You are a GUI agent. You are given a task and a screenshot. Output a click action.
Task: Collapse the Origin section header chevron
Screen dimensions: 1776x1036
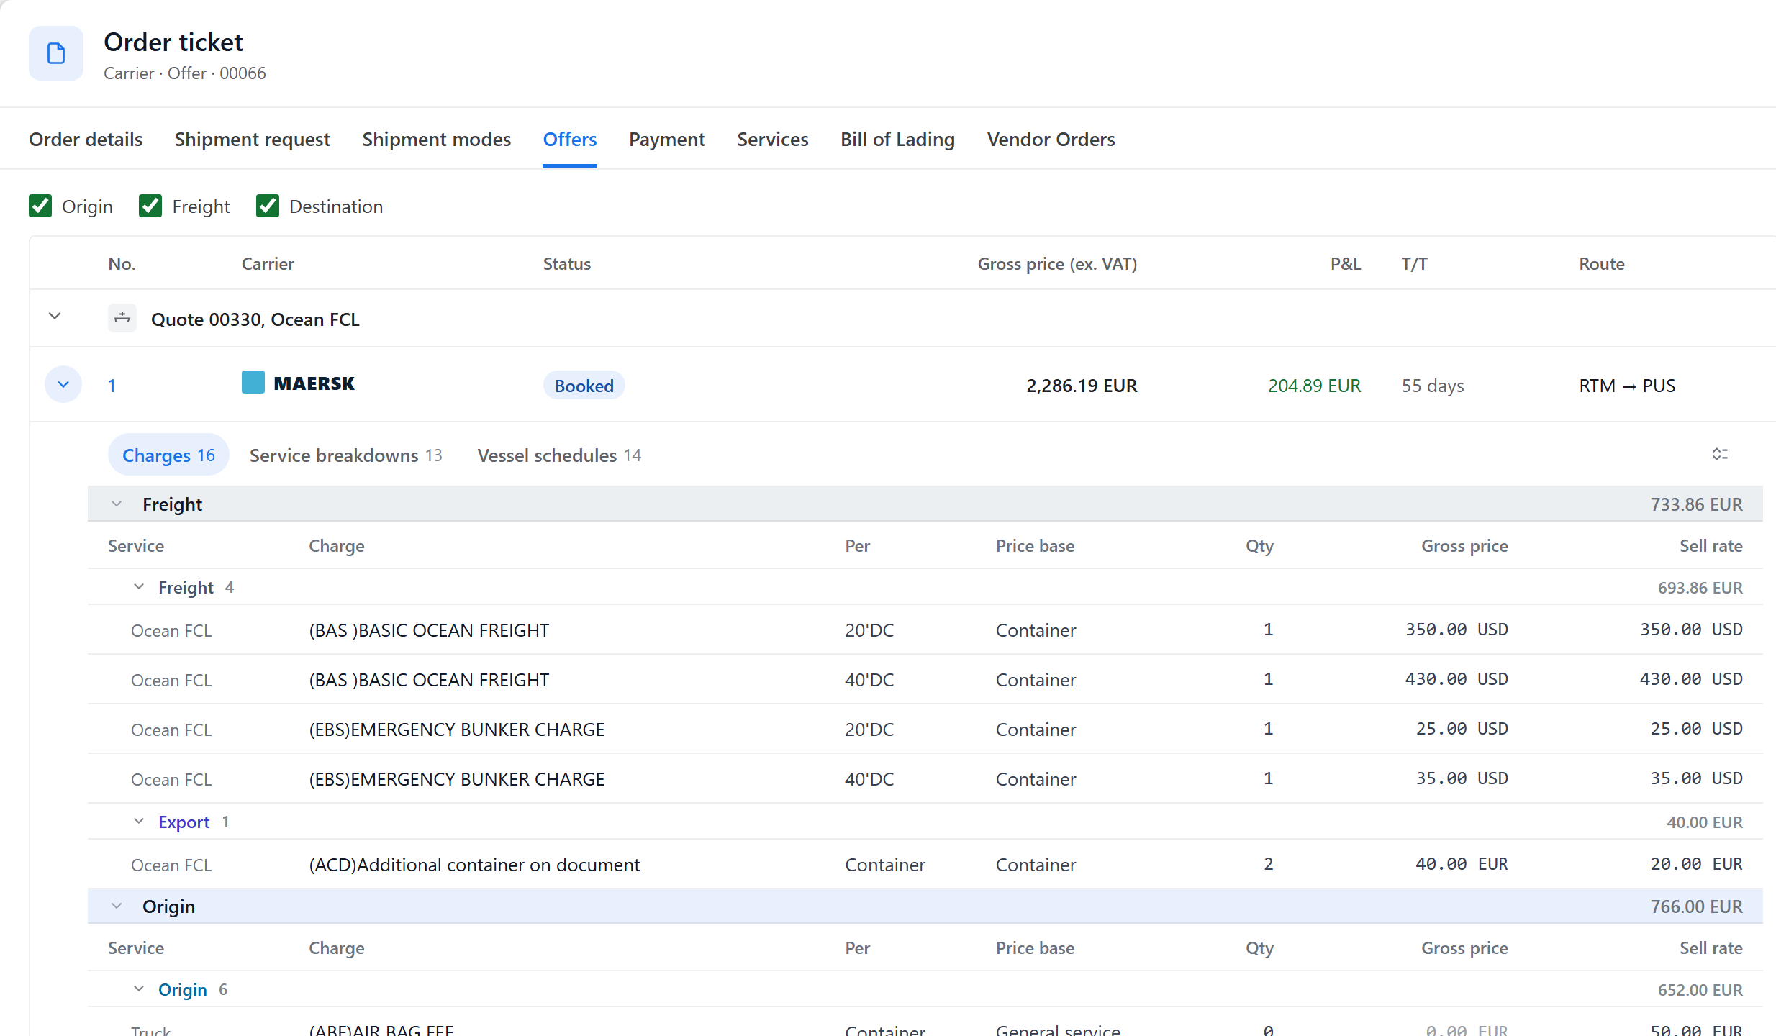click(117, 906)
